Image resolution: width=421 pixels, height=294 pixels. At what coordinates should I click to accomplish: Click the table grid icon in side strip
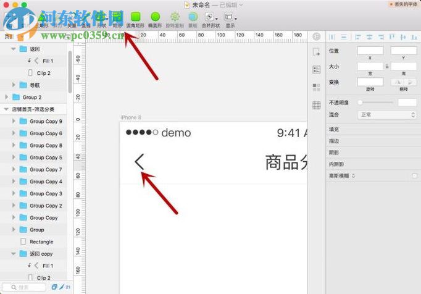tap(316, 105)
